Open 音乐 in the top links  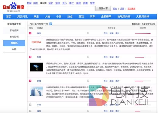pyautogui.click(x=64, y=3)
